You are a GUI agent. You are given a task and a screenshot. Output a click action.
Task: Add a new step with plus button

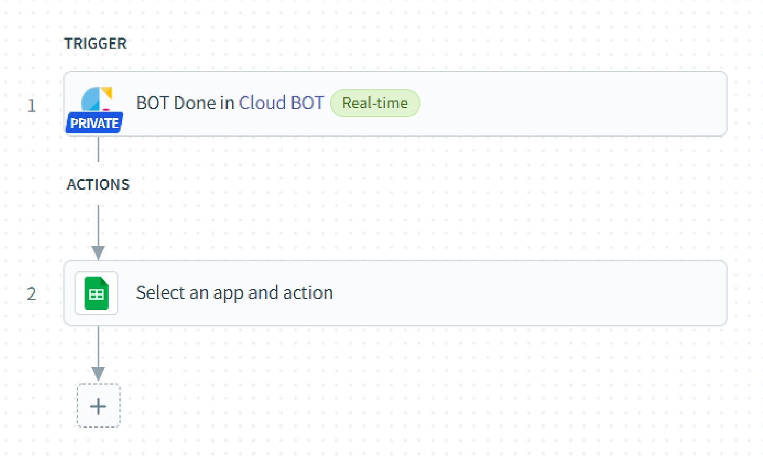[98, 406]
